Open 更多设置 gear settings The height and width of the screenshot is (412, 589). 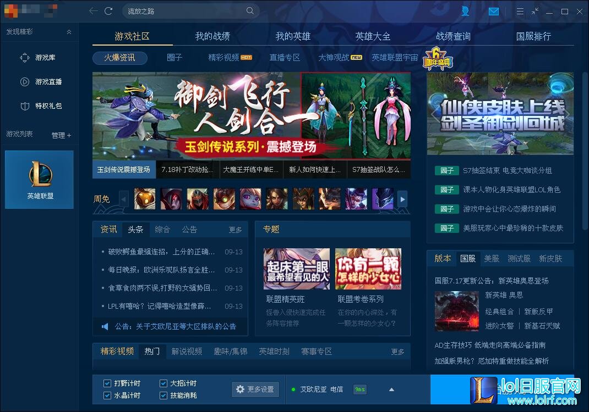pyautogui.click(x=255, y=389)
